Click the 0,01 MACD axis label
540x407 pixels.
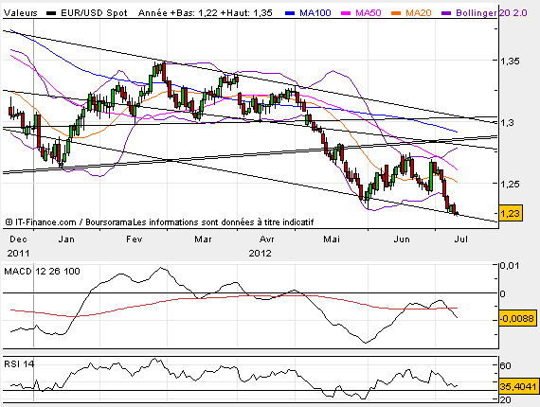point(510,266)
